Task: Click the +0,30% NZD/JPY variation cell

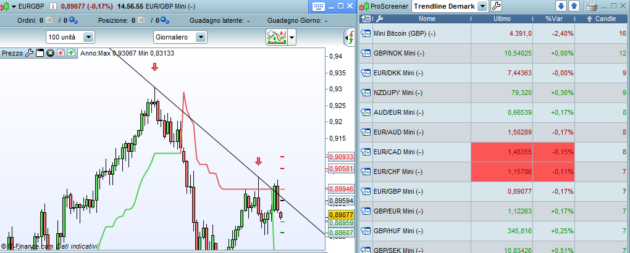Action: (x=554, y=93)
